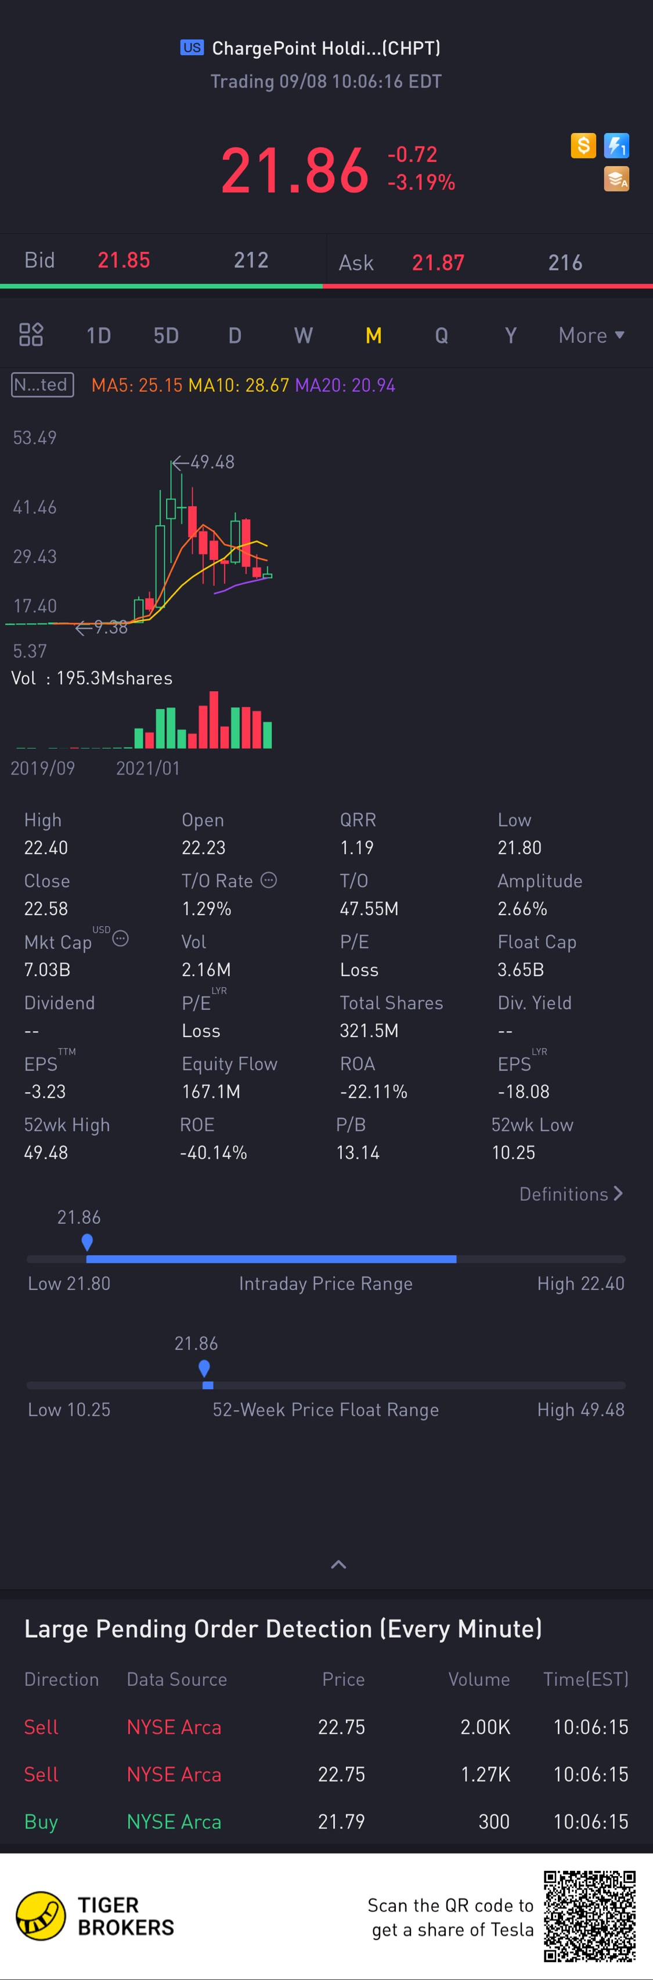Tap the Equity Flow value 167.1M
653x1980 pixels.
point(211,1092)
